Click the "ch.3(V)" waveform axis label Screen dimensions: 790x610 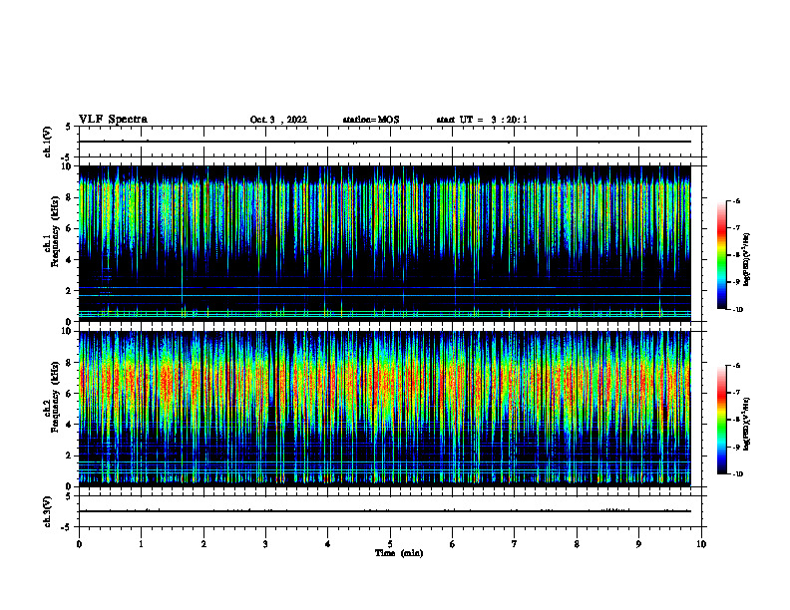(x=48, y=511)
